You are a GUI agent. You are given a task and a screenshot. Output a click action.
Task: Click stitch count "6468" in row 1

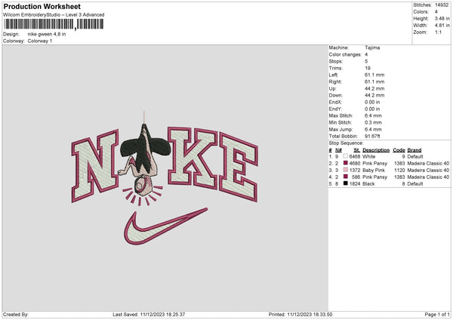pyautogui.click(x=355, y=156)
